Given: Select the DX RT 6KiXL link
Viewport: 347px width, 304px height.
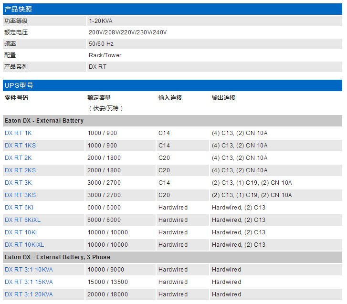Looking at the screenshot, I should click(x=22, y=220).
